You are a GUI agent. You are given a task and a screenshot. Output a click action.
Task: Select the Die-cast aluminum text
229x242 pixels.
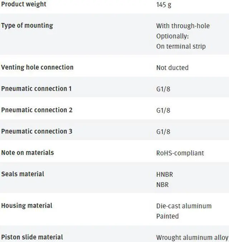coord(184,206)
